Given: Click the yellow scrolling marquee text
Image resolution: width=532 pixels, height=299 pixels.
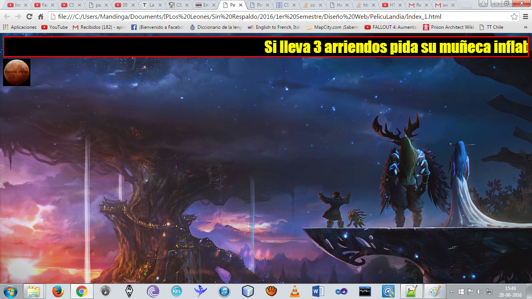Looking at the screenshot, I should (396, 47).
